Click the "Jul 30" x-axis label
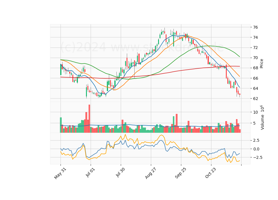Screen dimensions: 278x200 pyautogui.click(x=120, y=172)
